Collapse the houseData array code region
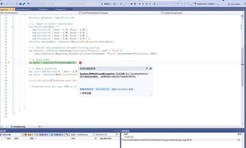 [x=13, y=27]
